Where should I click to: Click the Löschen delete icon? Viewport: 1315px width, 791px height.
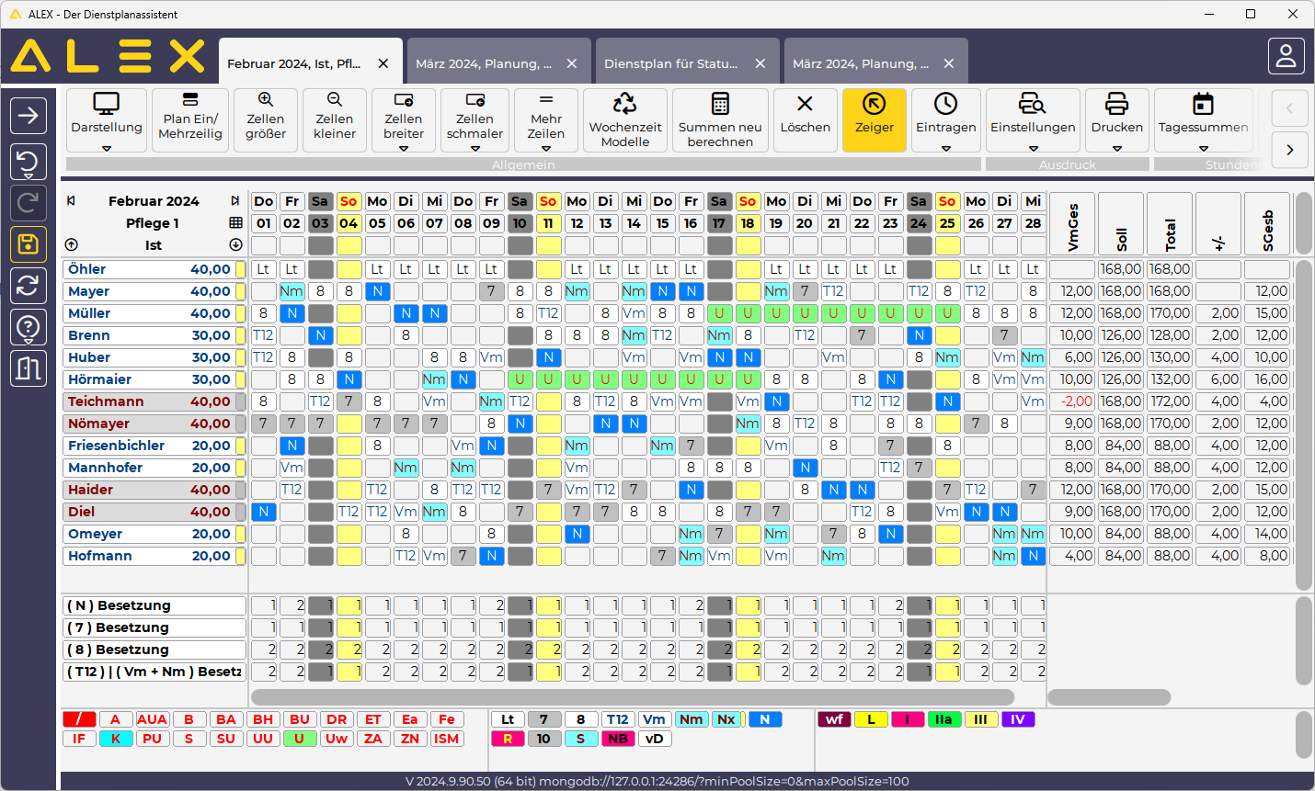pos(806,104)
